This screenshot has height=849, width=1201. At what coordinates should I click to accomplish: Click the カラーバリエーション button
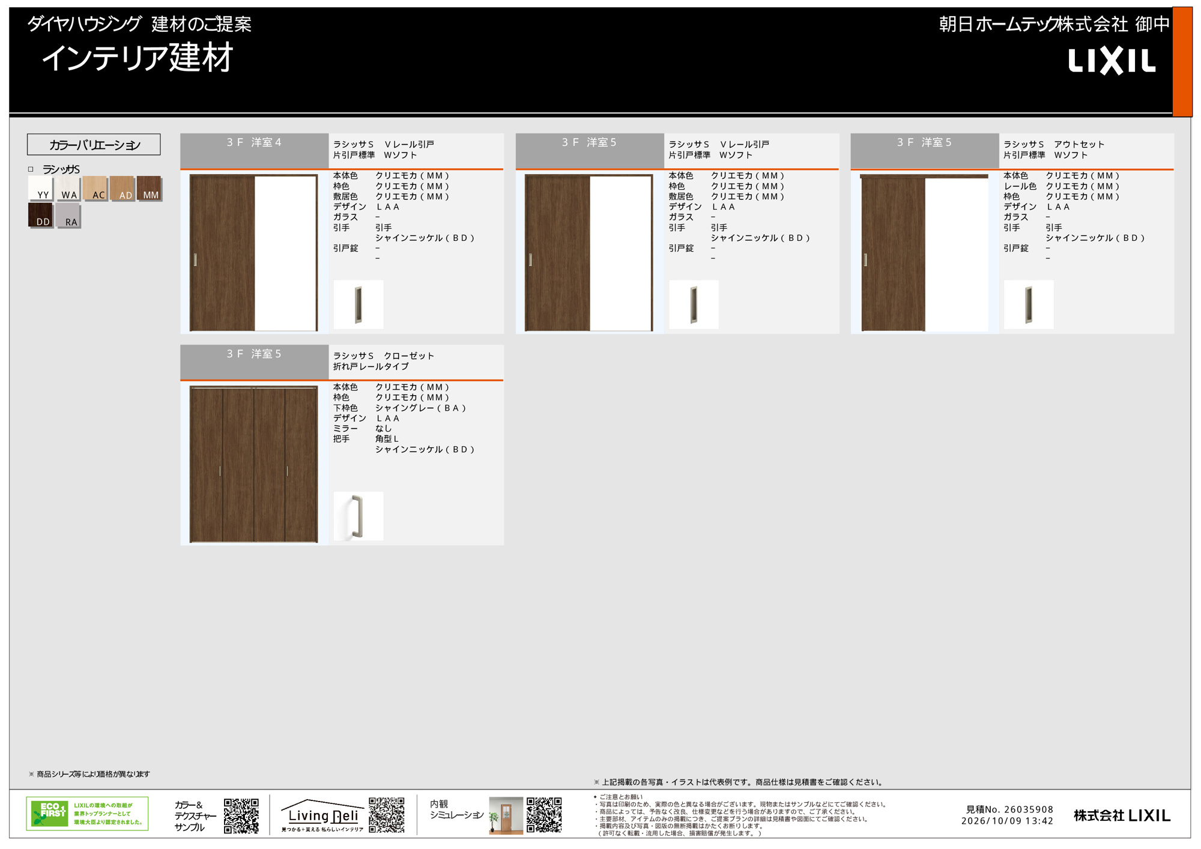point(94,145)
